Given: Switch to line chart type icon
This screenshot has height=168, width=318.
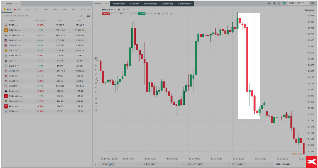Looking at the screenshot, I should pos(155,14).
